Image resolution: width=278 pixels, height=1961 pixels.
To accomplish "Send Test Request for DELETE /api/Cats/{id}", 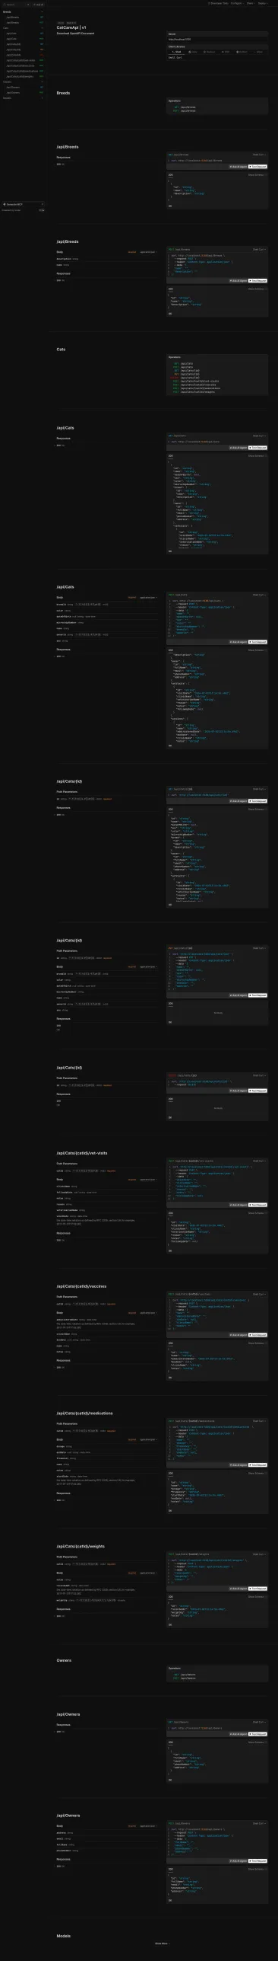I will coord(257,1091).
